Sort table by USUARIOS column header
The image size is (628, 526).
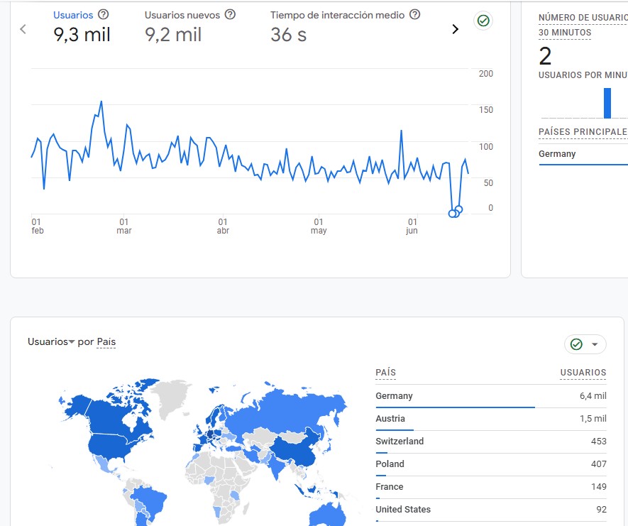pyautogui.click(x=583, y=373)
